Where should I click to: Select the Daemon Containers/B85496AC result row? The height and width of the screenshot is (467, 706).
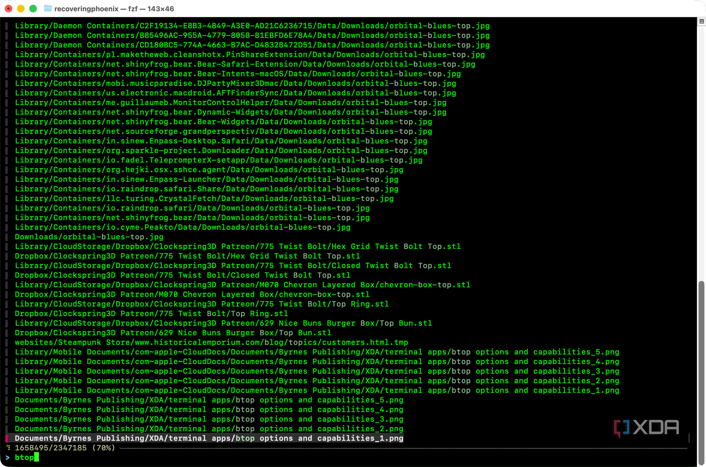[252, 35]
